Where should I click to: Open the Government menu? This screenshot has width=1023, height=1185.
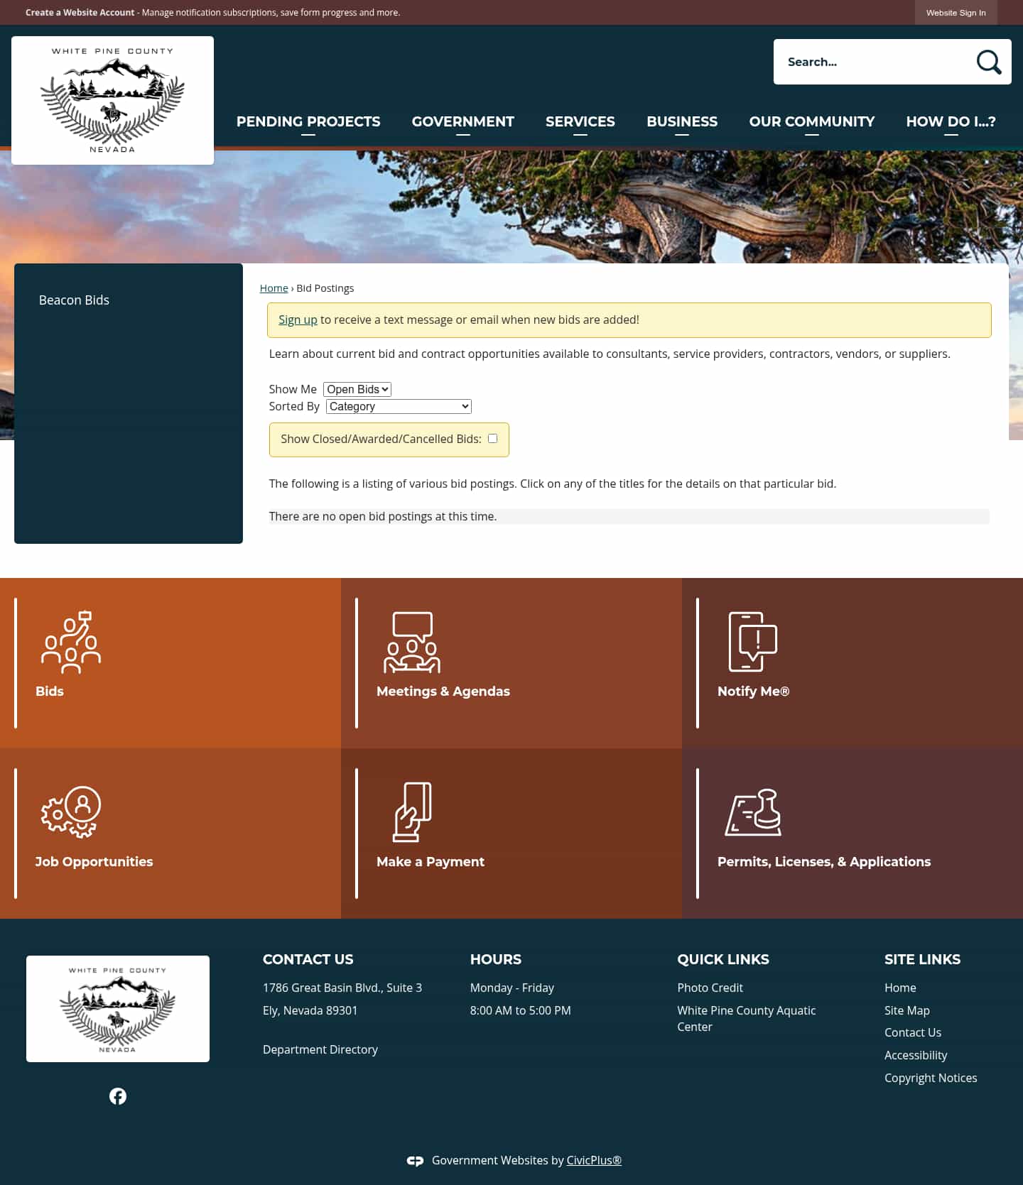(x=463, y=121)
